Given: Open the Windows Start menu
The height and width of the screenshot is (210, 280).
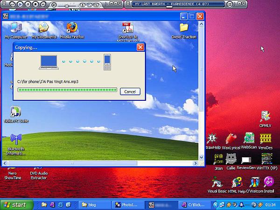Looking at the screenshot, I should pos(16,205).
